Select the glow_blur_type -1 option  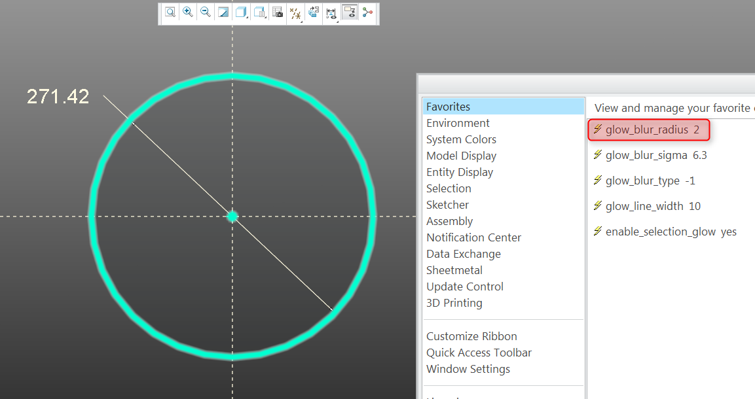(x=650, y=181)
